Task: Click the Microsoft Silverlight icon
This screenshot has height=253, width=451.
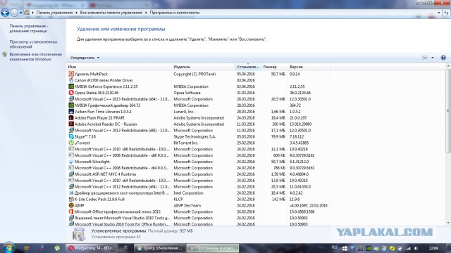Action: point(71,162)
